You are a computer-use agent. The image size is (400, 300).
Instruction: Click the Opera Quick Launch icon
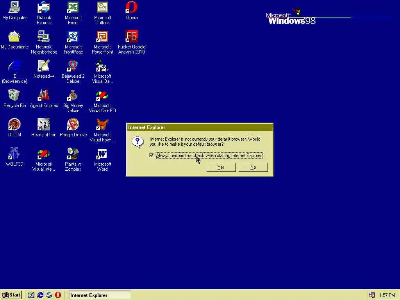(58, 295)
